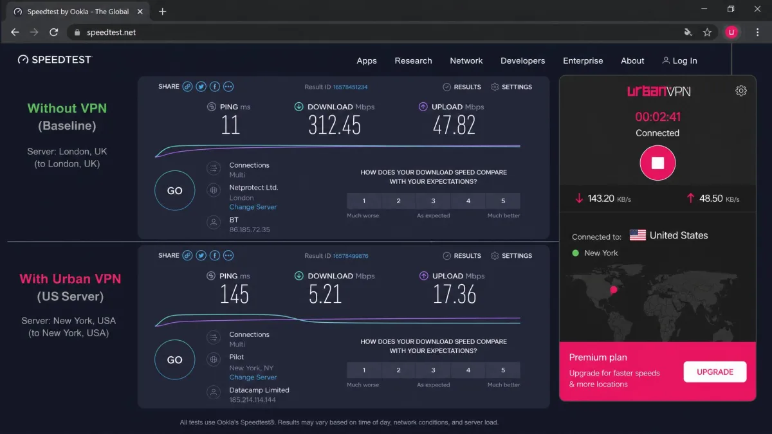772x434 pixels.
Task: Rate VPN download speed as 2
Action: coord(398,370)
